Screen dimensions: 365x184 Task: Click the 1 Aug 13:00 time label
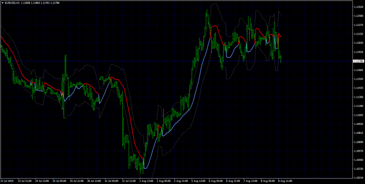[x=146, y=181]
